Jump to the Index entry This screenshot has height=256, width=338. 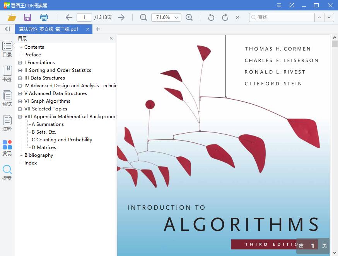[x=31, y=163]
